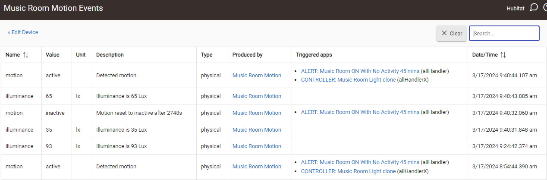Clear the search with Clear button
The height and width of the screenshot is (180, 547).
(451, 33)
